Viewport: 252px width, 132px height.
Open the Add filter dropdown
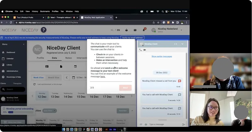point(49,111)
